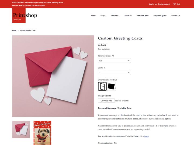Click the Log in link
194x145 pixels.
pos(151,4)
